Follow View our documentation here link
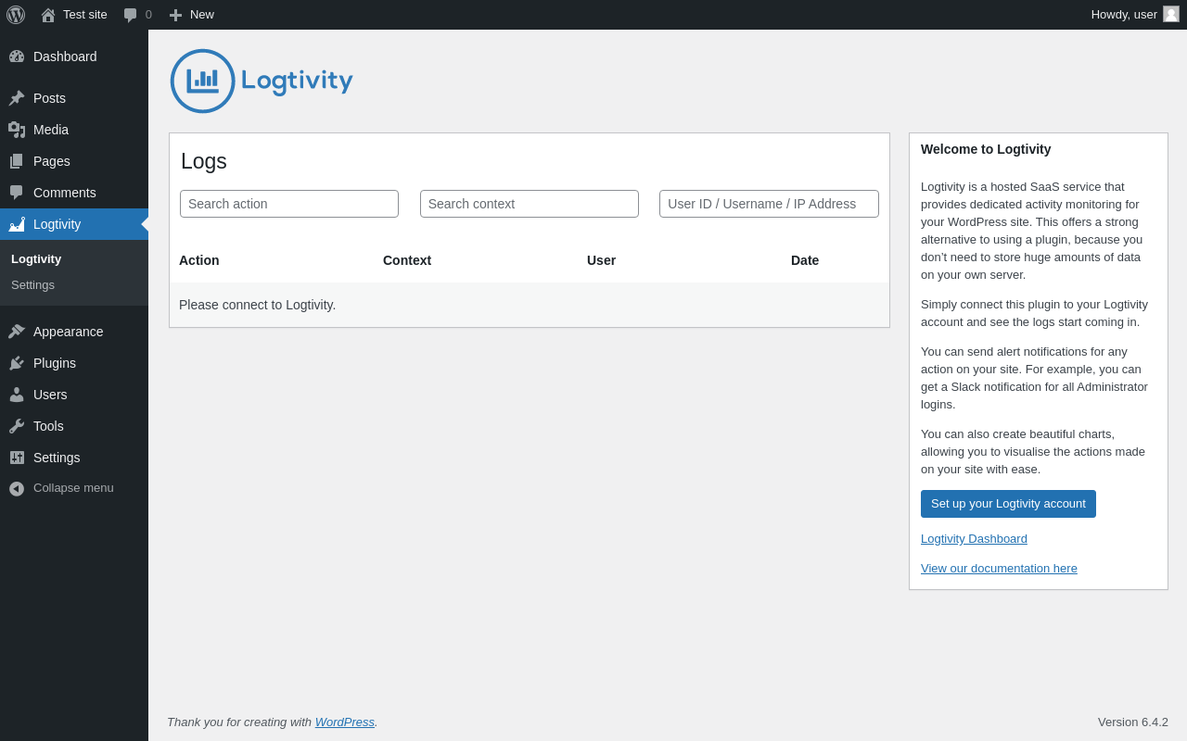 click(999, 569)
